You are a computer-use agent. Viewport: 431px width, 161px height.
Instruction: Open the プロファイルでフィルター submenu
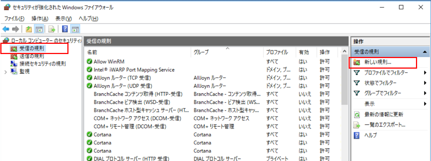425,73
